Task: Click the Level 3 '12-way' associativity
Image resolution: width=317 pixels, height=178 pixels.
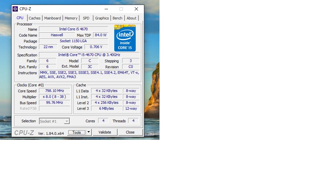Action: [131, 108]
